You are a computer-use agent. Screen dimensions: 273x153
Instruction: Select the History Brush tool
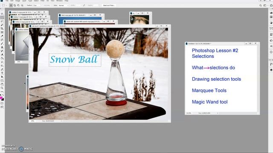click(2, 51)
